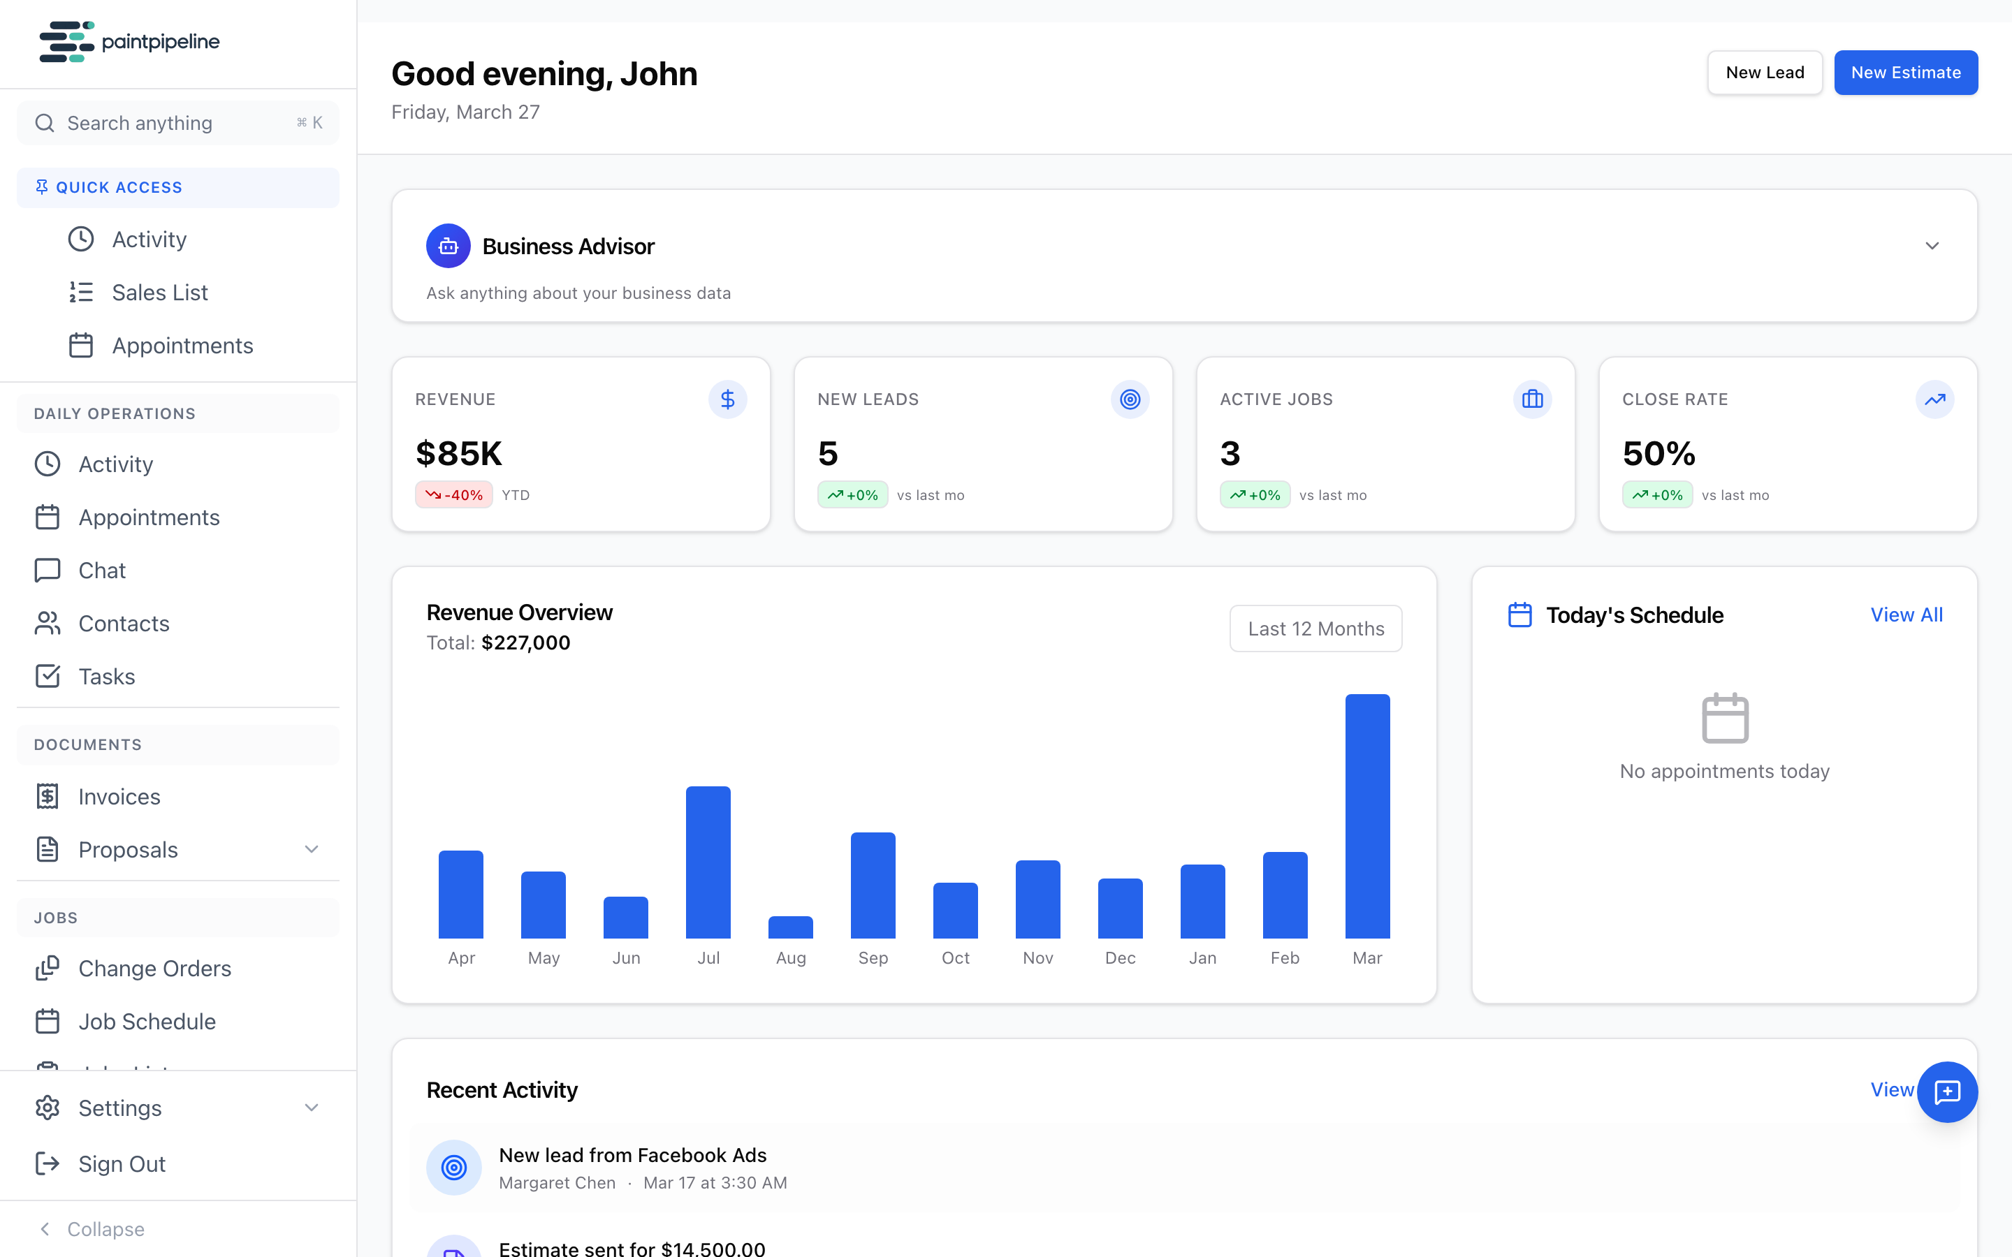This screenshot has height=1257, width=2012.
Task: Click the Active Jobs briefcase icon
Action: pos(1532,399)
